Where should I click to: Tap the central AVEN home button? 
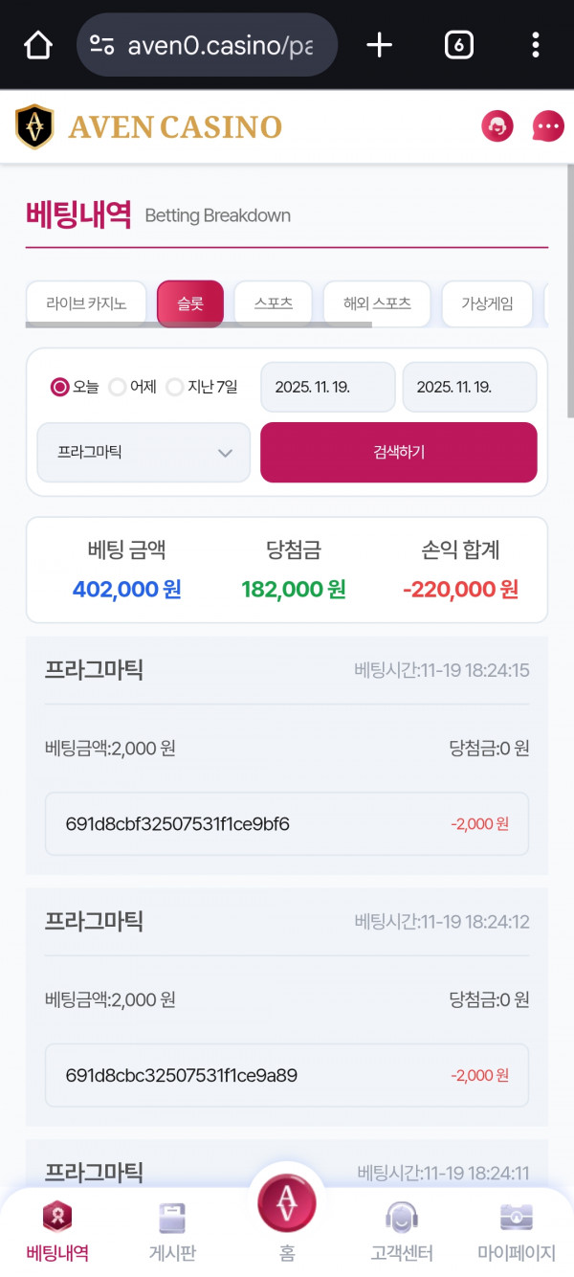tap(287, 1208)
